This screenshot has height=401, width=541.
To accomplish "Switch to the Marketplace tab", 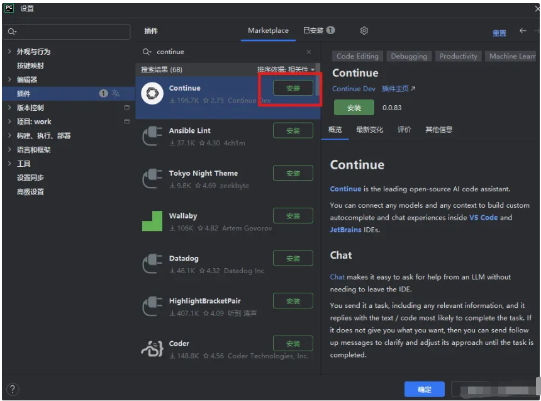I will click(268, 31).
